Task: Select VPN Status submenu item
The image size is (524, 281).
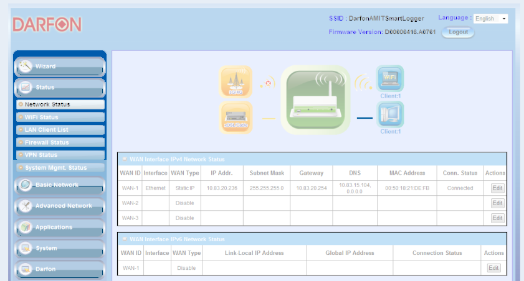Action: tap(60, 155)
